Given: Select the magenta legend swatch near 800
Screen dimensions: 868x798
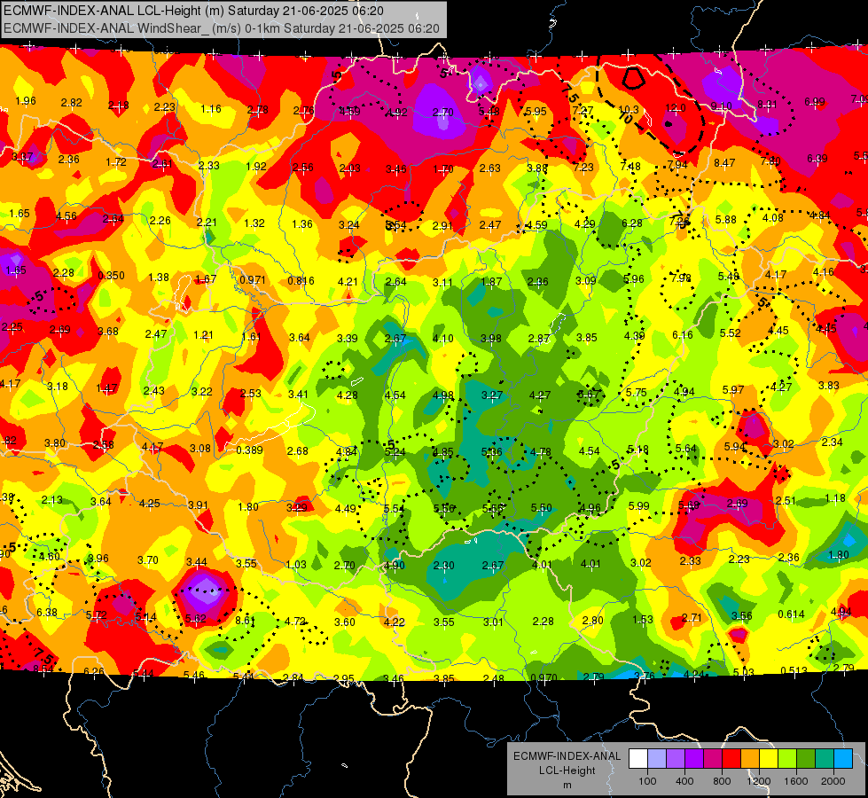Looking at the screenshot, I should pos(713,759).
